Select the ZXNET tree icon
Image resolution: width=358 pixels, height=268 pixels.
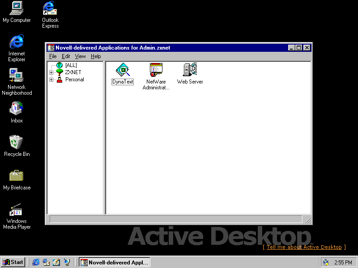[60, 72]
